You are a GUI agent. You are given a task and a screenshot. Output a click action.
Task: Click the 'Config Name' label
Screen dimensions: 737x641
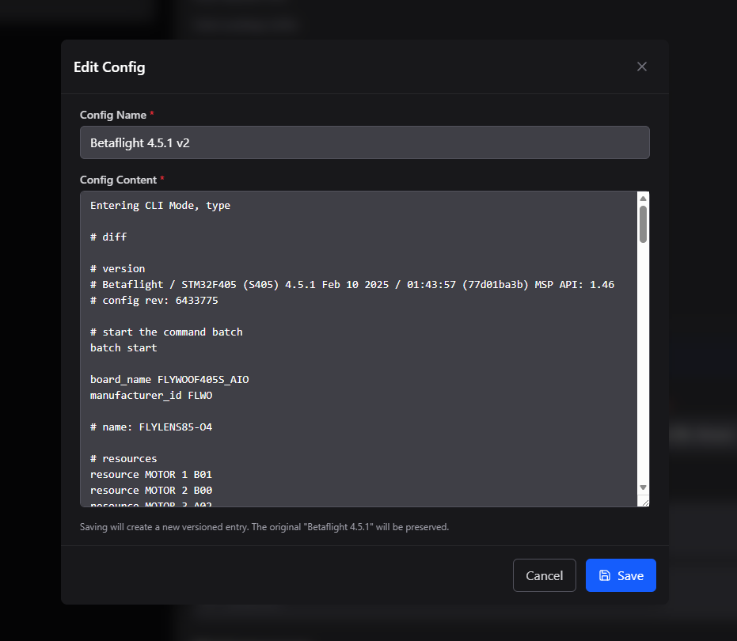click(x=112, y=115)
